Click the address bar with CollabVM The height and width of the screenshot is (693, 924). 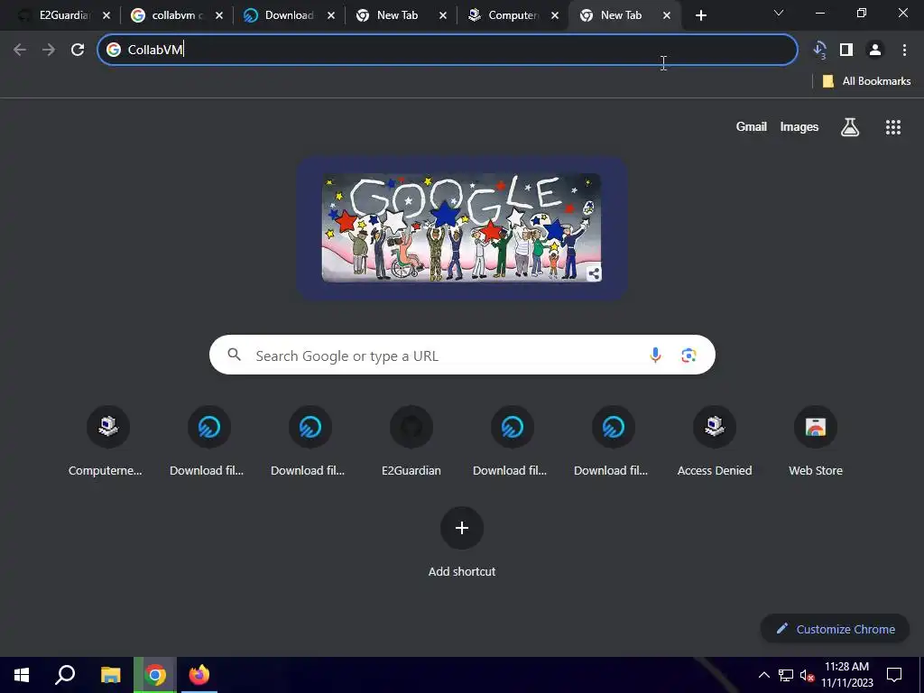pyautogui.click(x=448, y=51)
